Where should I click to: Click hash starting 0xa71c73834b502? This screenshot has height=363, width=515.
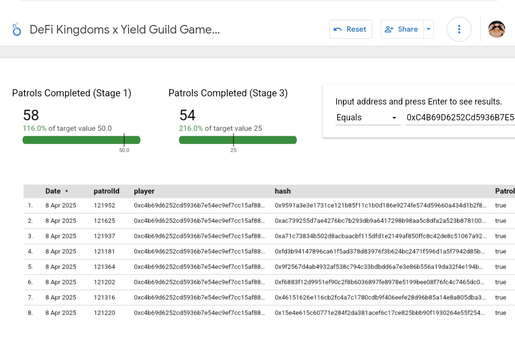(x=381, y=236)
